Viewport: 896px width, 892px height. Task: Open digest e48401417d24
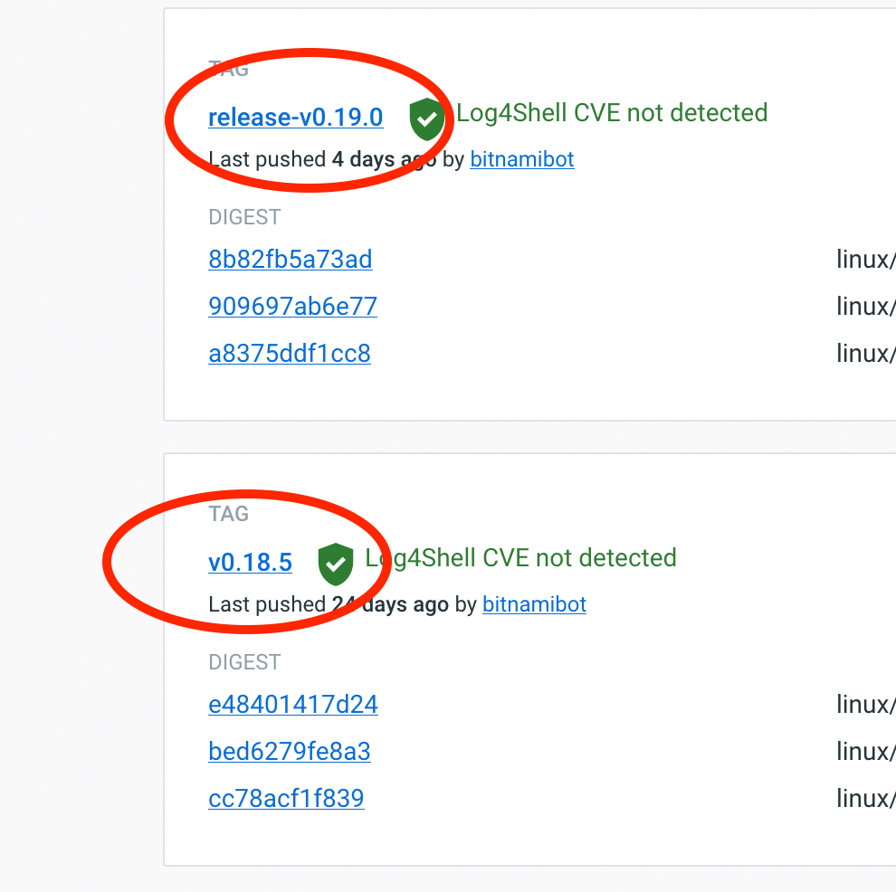pyautogui.click(x=292, y=705)
